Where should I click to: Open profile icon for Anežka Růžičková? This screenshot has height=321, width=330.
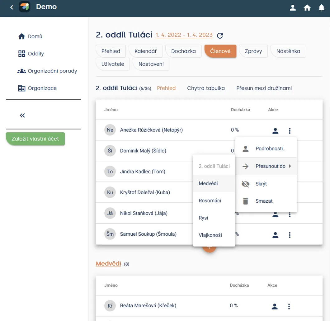point(275,130)
